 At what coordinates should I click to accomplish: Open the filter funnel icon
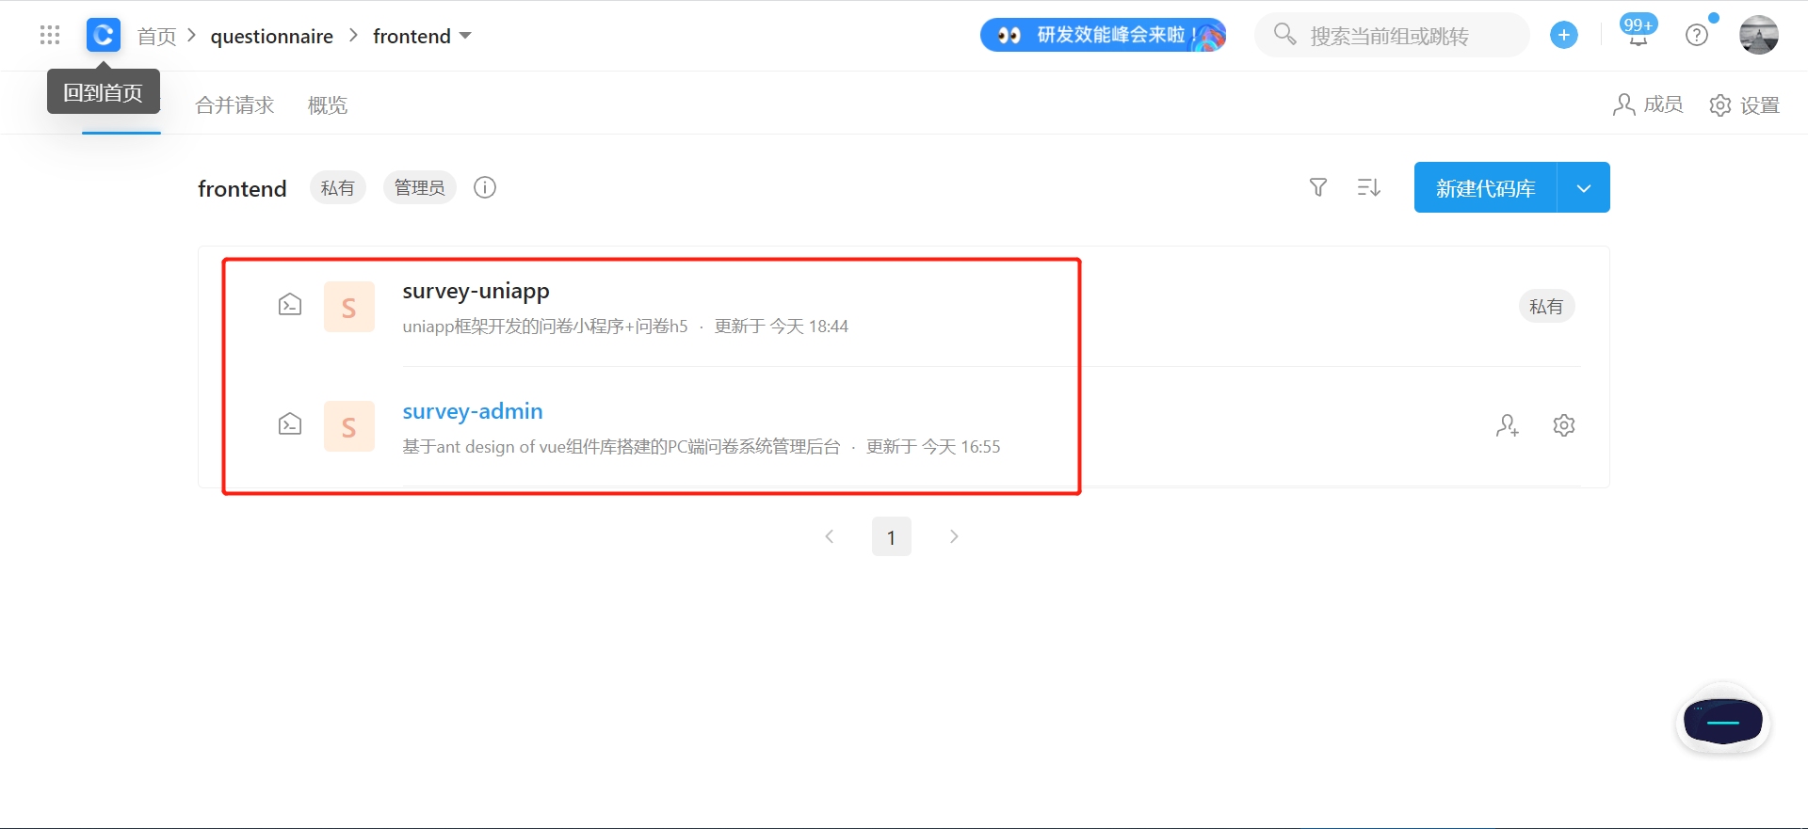(x=1318, y=188)
